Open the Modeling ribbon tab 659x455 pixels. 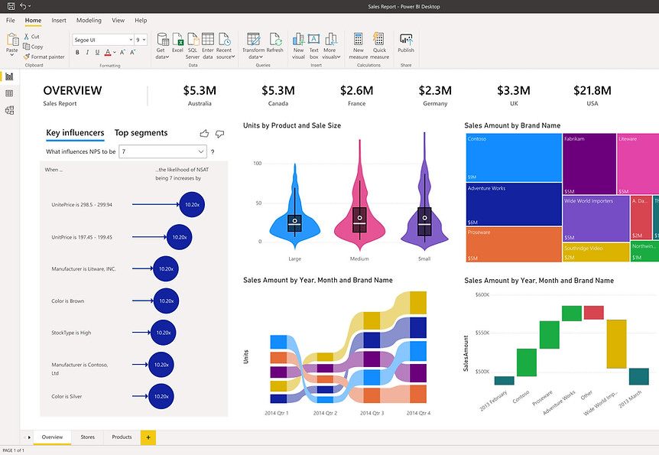(x=89, y=20)
